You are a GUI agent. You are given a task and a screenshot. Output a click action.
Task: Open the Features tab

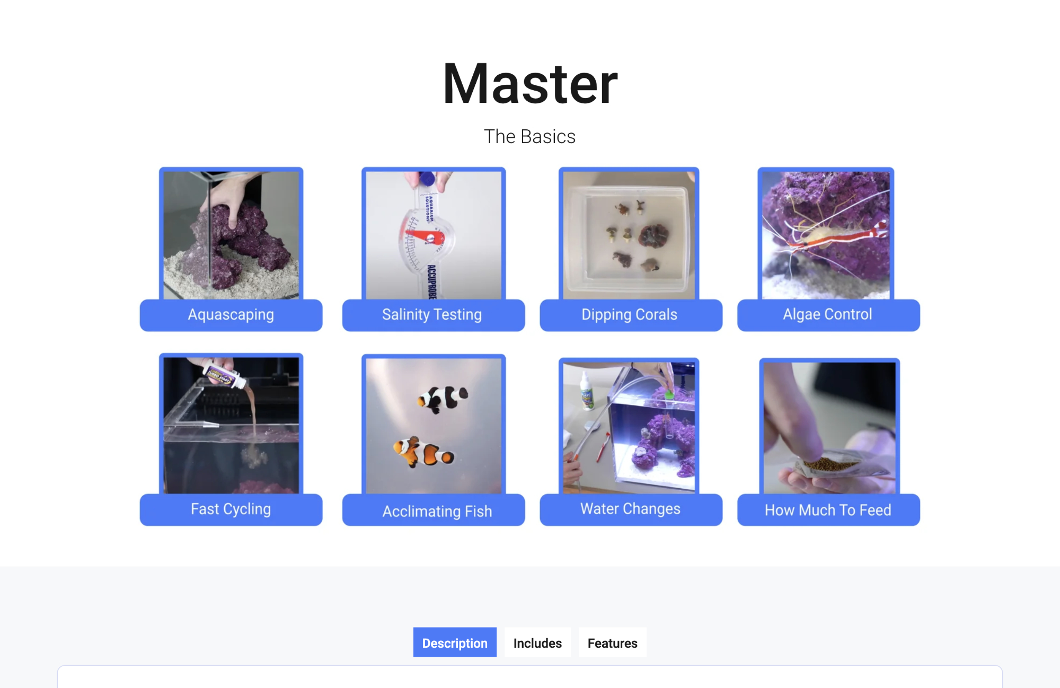tap(612, 642)
